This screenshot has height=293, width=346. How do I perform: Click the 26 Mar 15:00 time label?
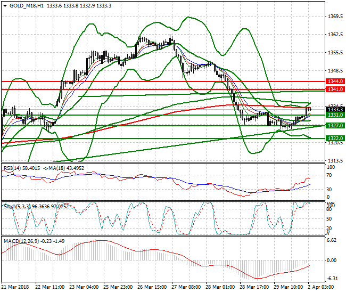[x=152, y=287]
